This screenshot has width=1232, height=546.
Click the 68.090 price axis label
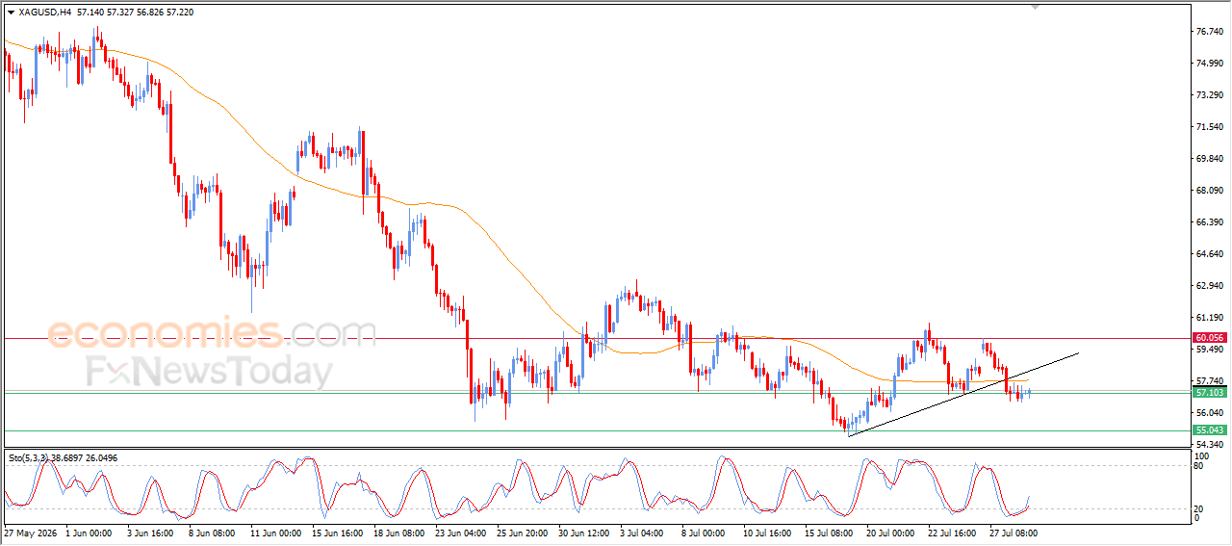[1209, 191]
